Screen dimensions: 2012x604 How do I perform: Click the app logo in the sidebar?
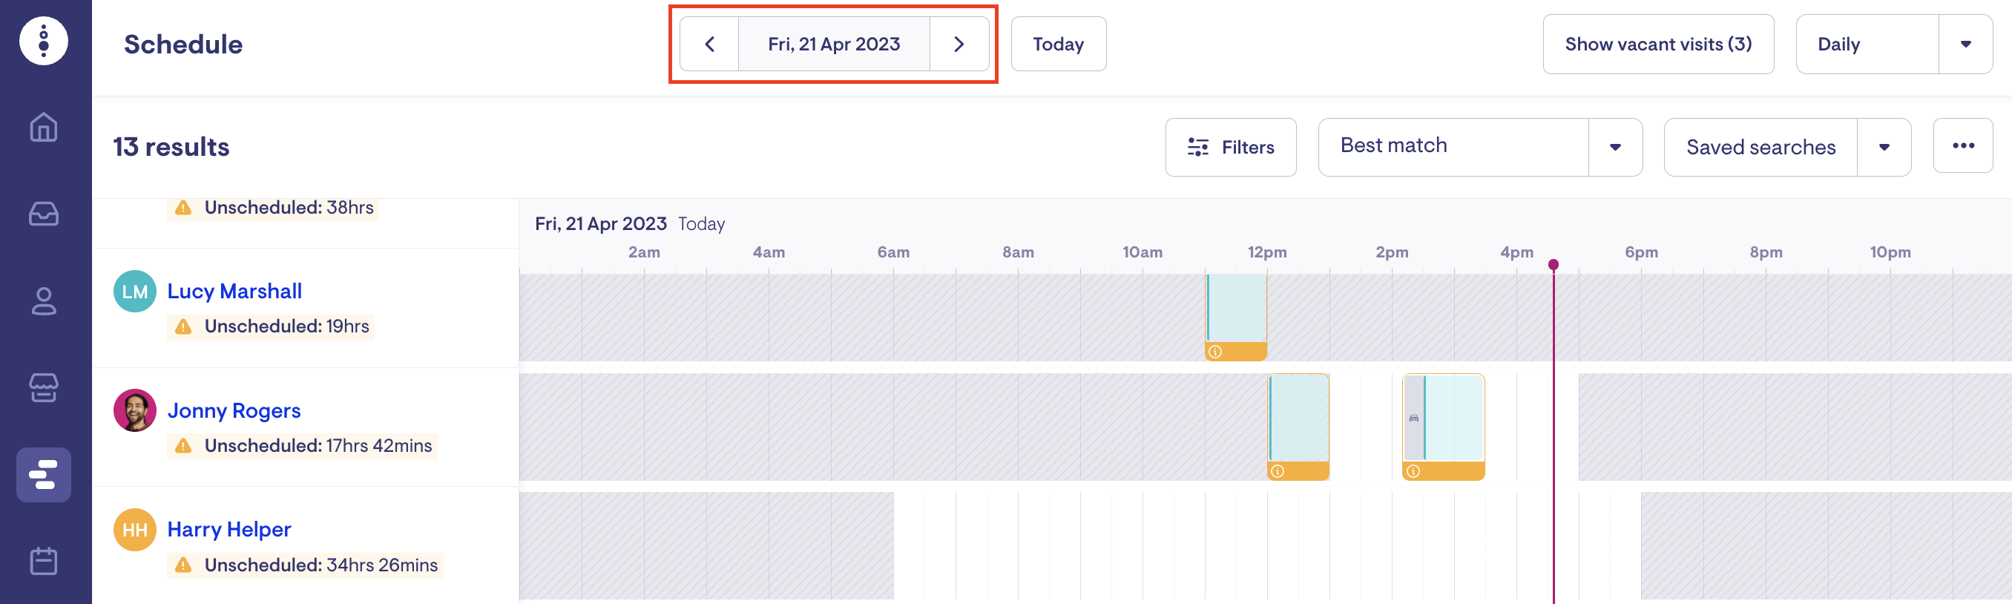(44, 41)
